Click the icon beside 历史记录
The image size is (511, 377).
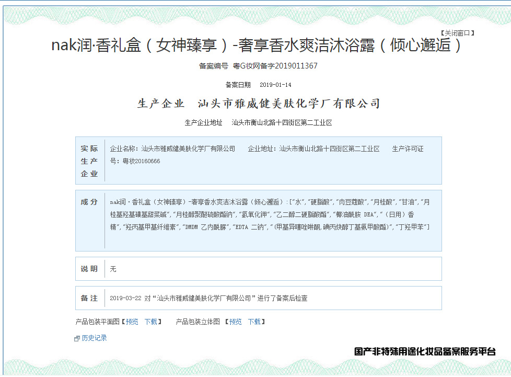[77, 338]
